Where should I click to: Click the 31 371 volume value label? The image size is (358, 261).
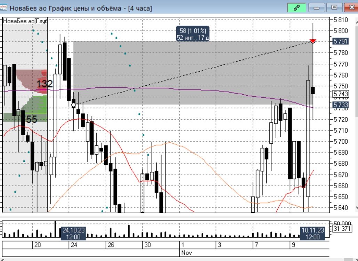point(342,228)
